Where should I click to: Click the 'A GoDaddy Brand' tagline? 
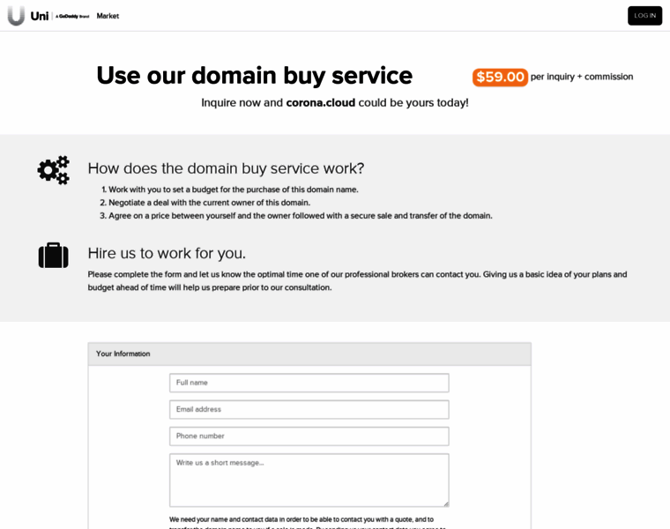[72, 16]
